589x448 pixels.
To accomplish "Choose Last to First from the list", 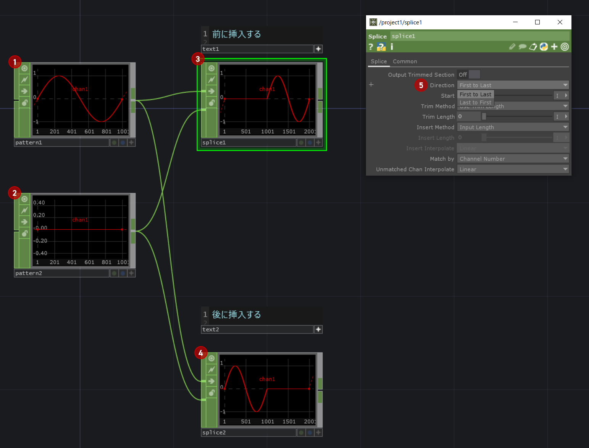I will coord(476,102).
